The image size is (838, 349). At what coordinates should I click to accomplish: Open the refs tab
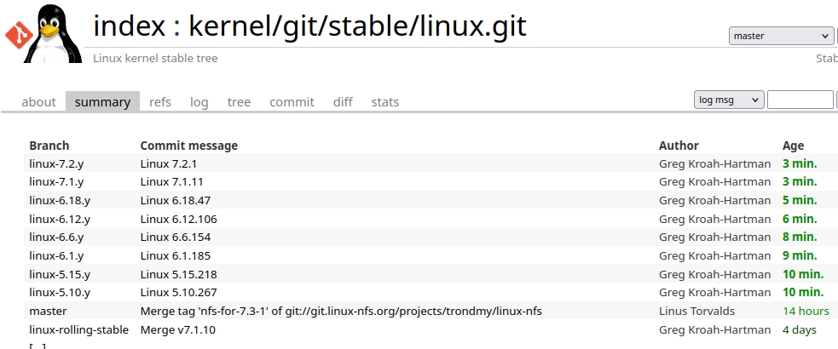coord(160,102)
